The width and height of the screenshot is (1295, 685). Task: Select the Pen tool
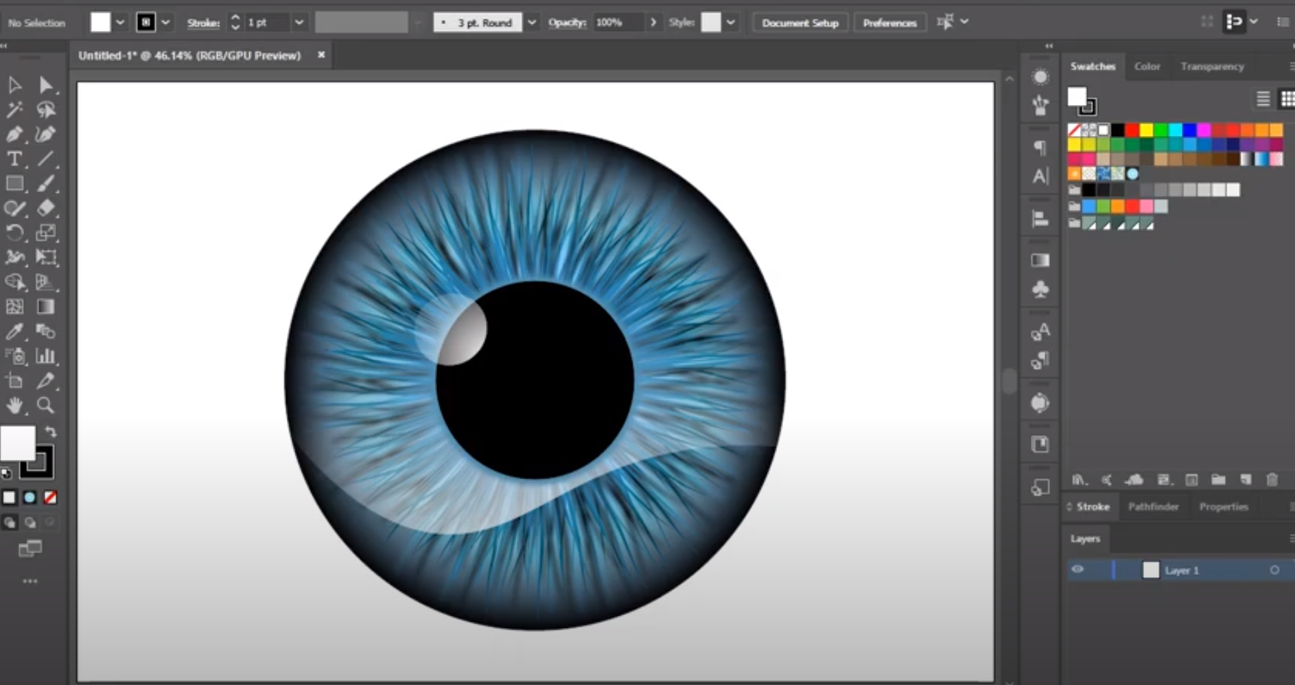[14, 134]
